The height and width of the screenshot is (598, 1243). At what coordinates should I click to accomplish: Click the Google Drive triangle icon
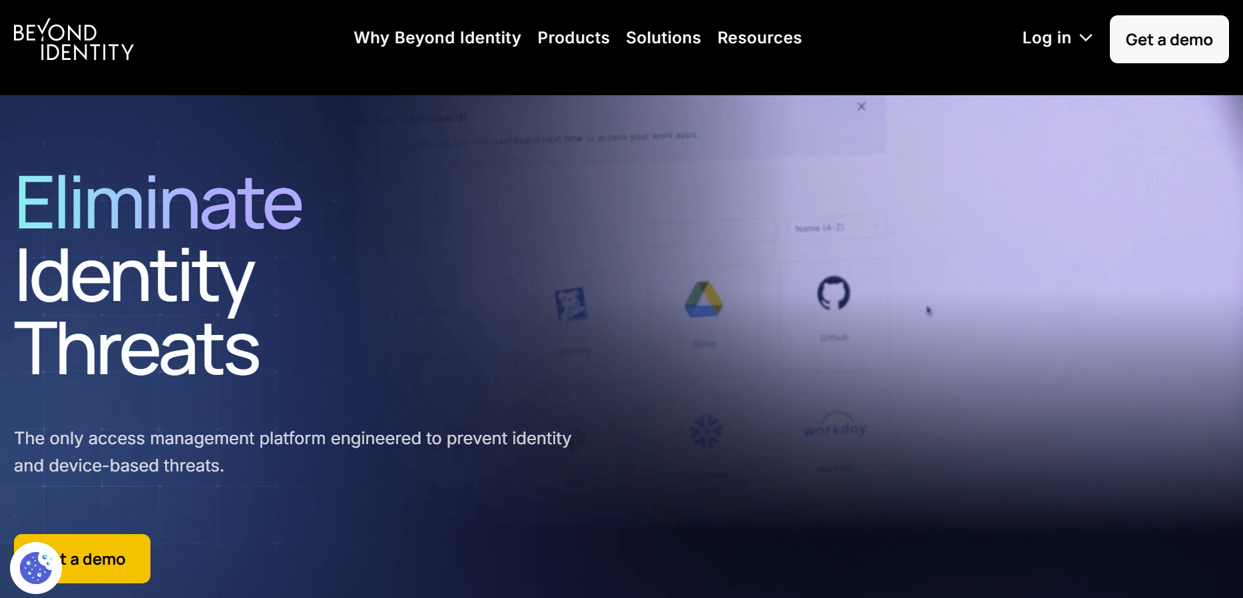pyautogui.click(x=704, y=300)
